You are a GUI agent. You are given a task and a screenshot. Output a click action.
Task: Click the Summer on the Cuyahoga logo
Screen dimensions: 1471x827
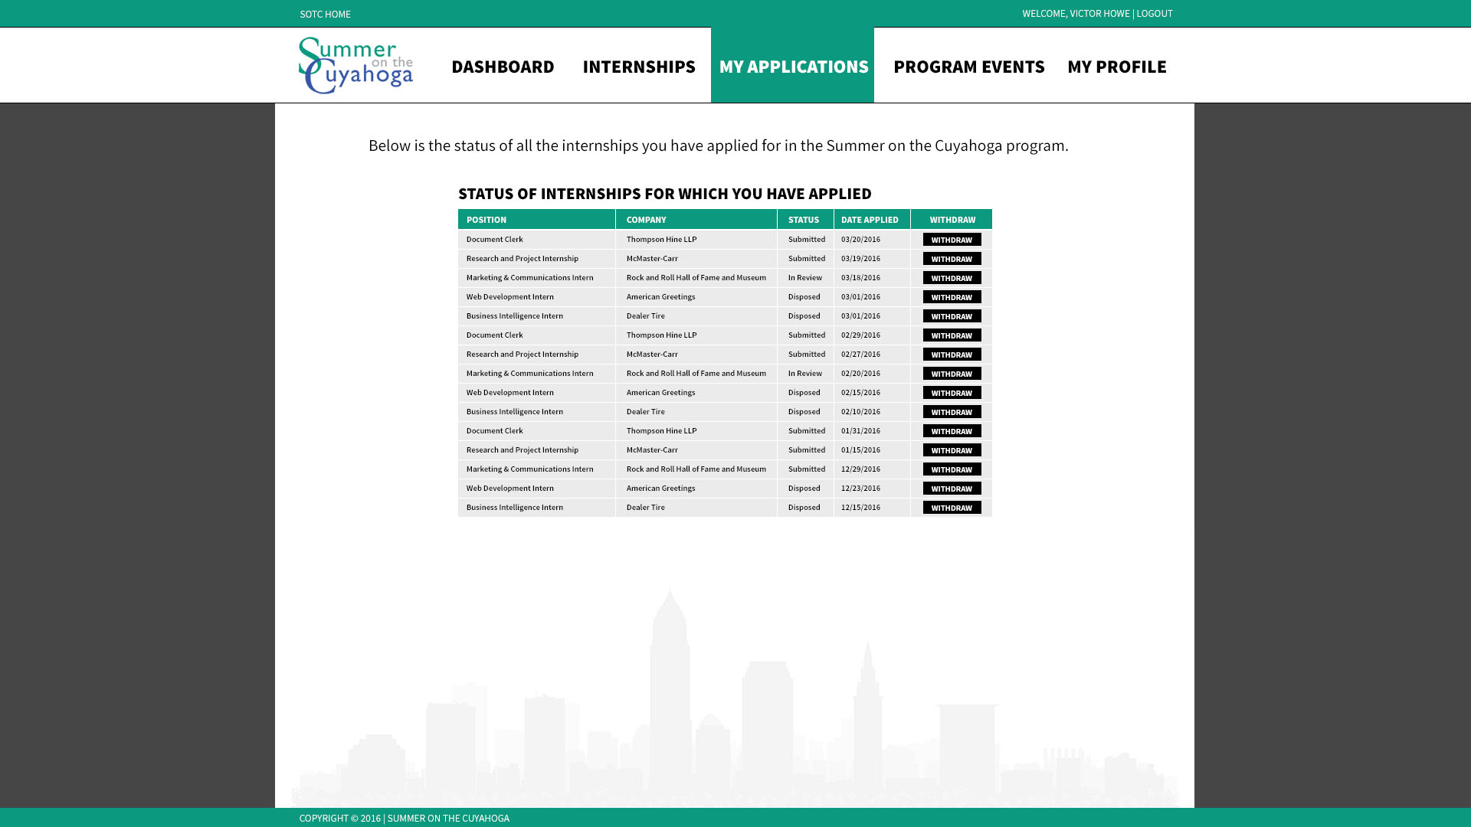(x=355, y=64)
